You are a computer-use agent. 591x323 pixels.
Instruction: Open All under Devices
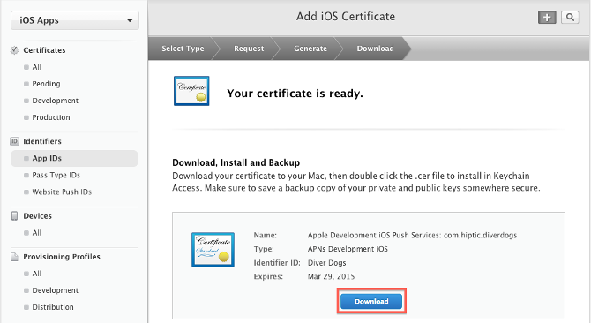(36, 233)
